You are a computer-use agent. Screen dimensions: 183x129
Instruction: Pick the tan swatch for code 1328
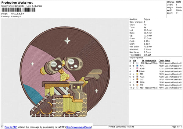pos(137,77)
